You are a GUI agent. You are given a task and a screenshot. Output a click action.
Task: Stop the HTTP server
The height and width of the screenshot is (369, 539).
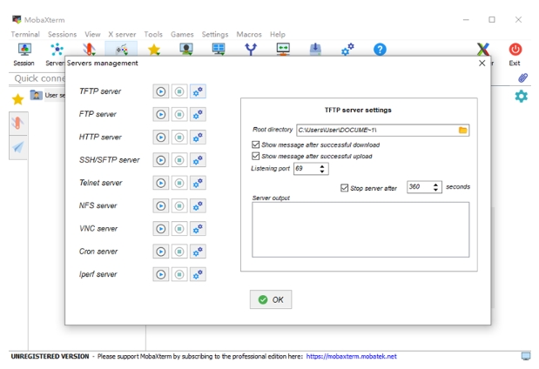[179, 138]
